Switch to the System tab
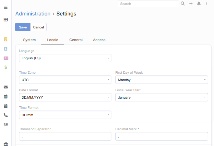This screenshot has height=146, width=214. click(x=29, y=40)
